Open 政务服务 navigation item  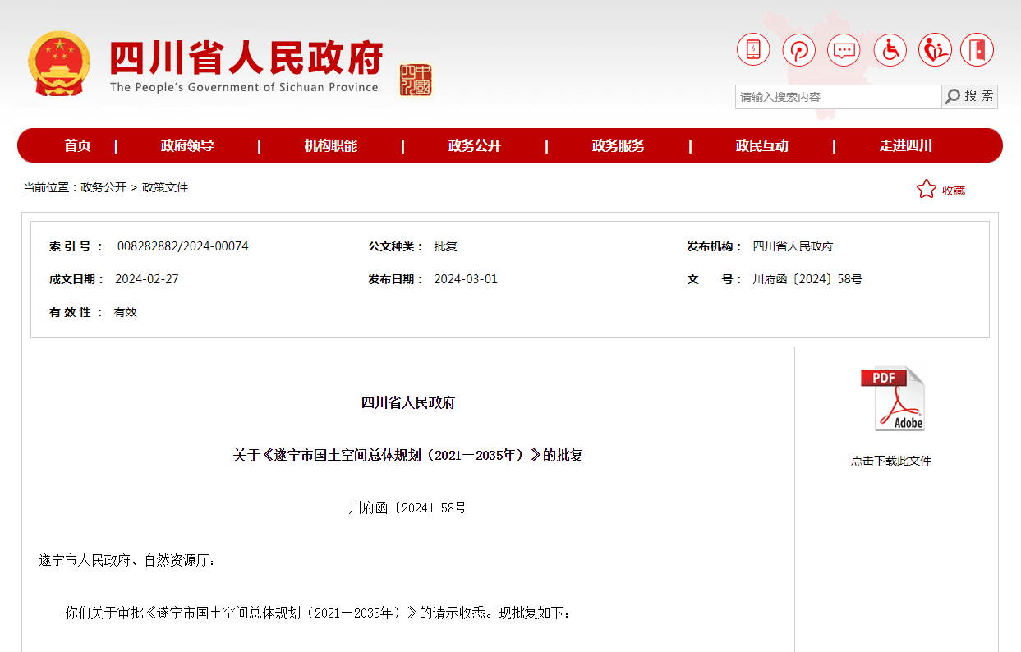click(618, 146)
